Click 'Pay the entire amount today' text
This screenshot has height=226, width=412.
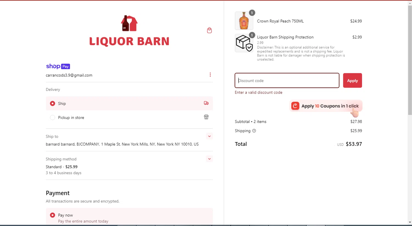tap(83, 221)
